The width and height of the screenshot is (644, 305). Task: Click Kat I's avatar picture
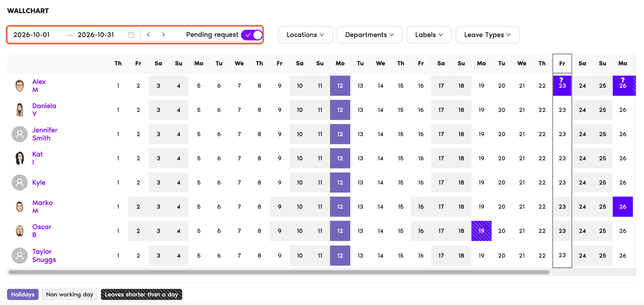coord(20,158)
